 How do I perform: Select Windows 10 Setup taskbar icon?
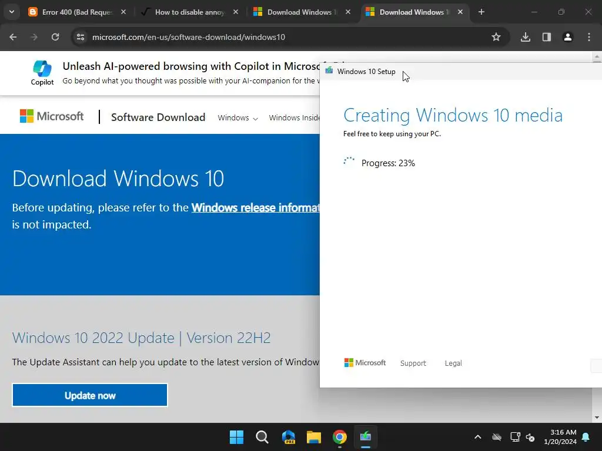point(366,437)
